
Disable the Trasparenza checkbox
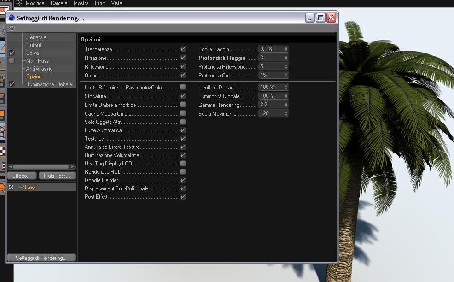click(x=183, y=49)
